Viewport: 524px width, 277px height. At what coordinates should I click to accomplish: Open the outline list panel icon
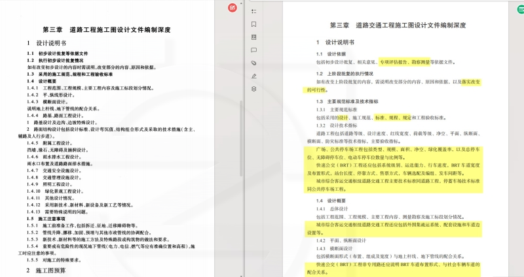(253, 11)
